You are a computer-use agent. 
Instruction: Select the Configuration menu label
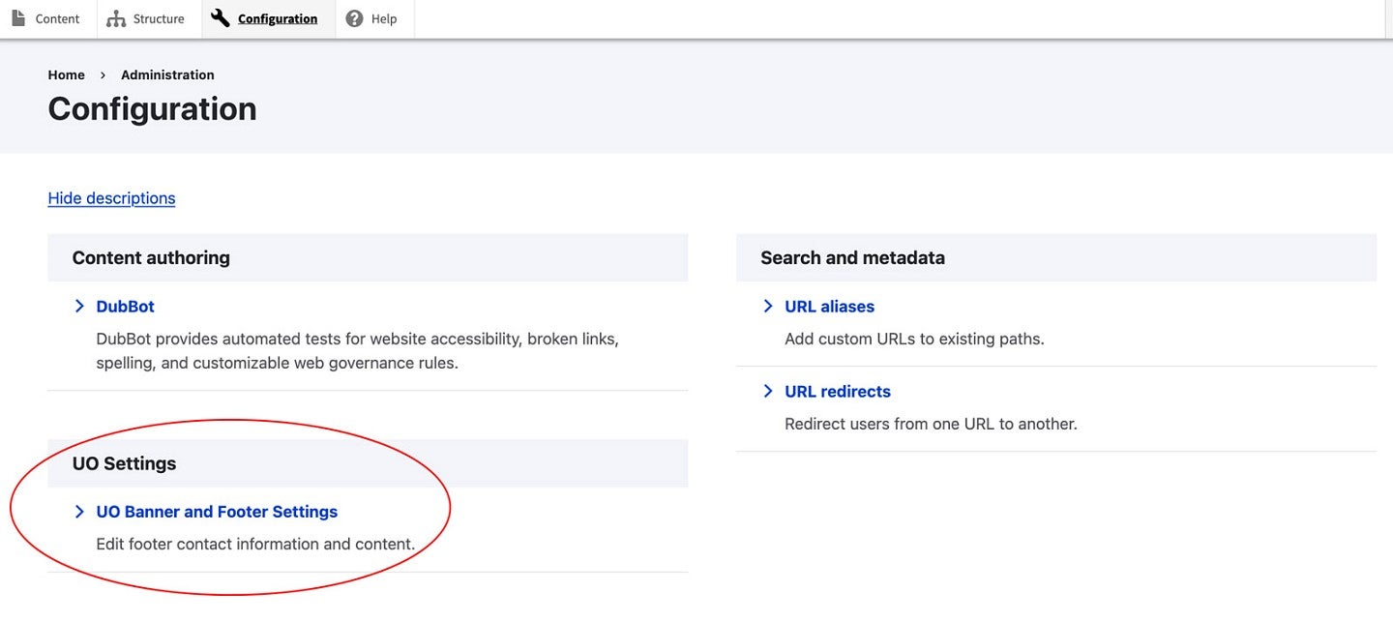(x=278, y=18)
